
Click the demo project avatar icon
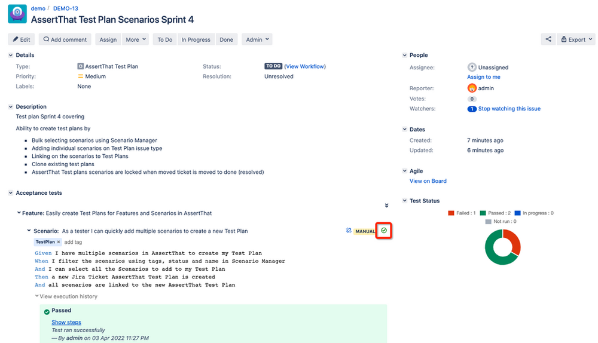click(x=17, y=14)
